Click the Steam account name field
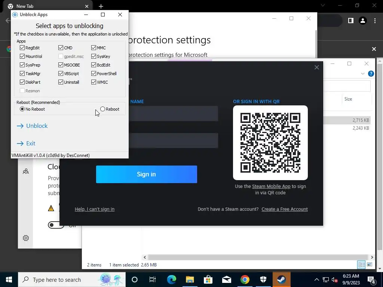Viewport: 383px width, 287px height. [174, 114]
